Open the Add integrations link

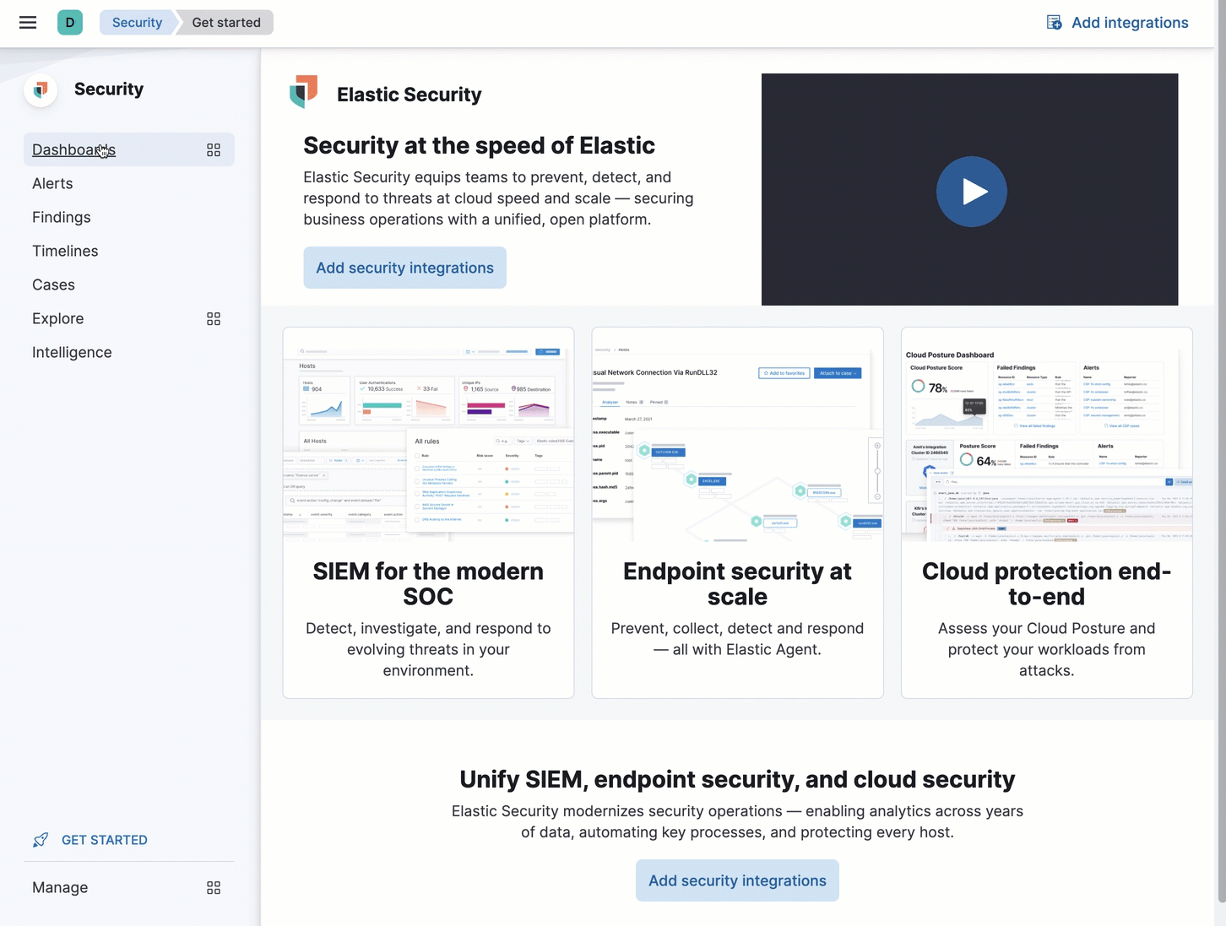[x=1130, y=23]
